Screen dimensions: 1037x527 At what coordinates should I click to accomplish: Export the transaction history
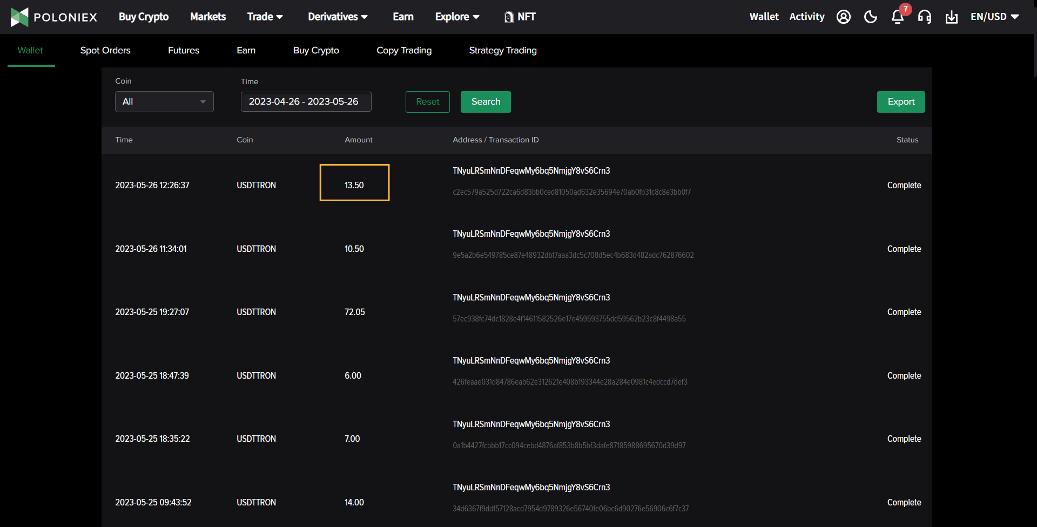[x=900, y=101]
